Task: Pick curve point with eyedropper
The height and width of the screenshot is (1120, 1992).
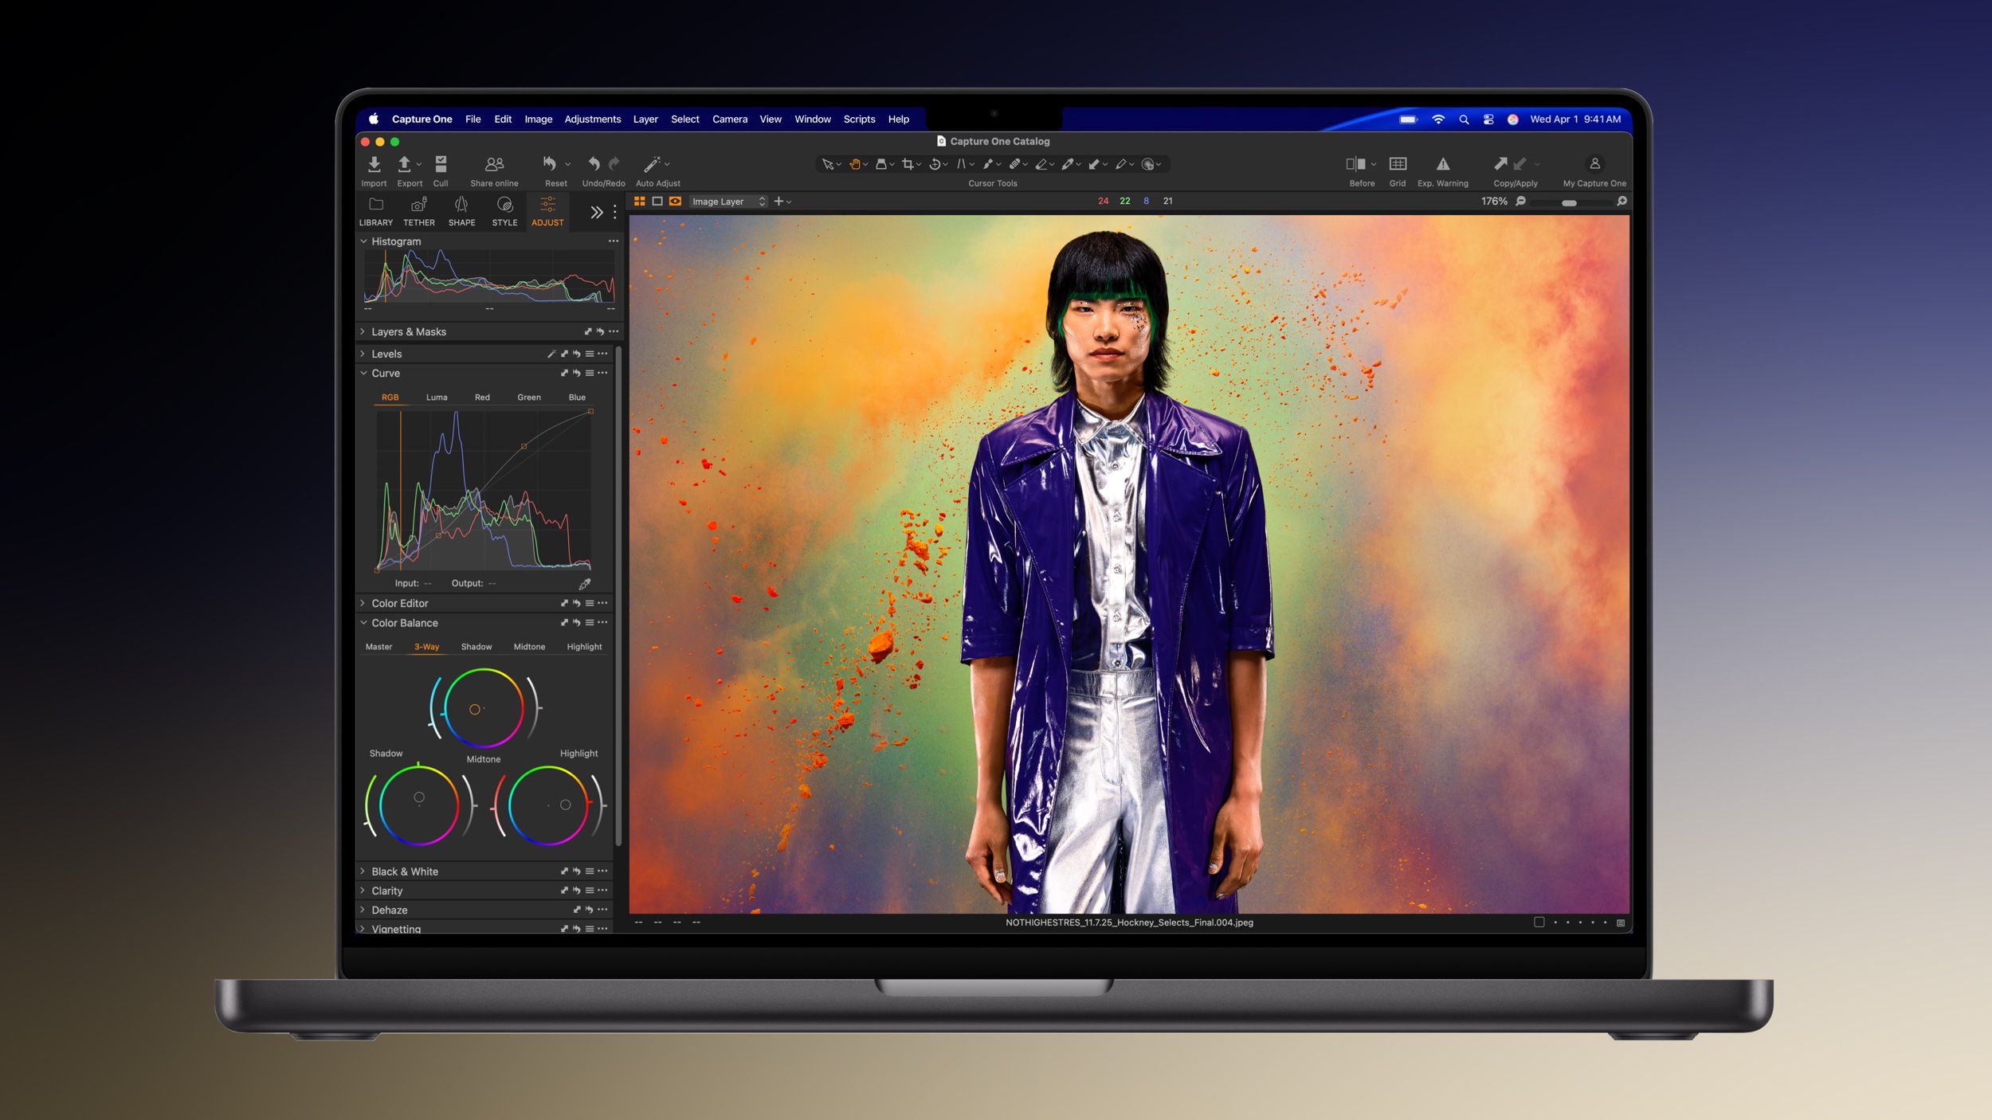Action: click(x=584, y=584)
